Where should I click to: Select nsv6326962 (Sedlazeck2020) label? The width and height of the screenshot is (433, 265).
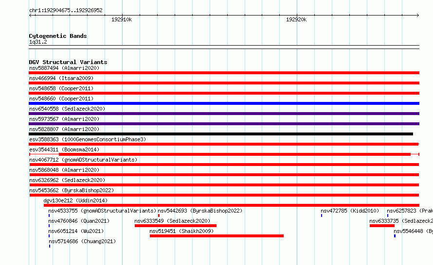67,180
